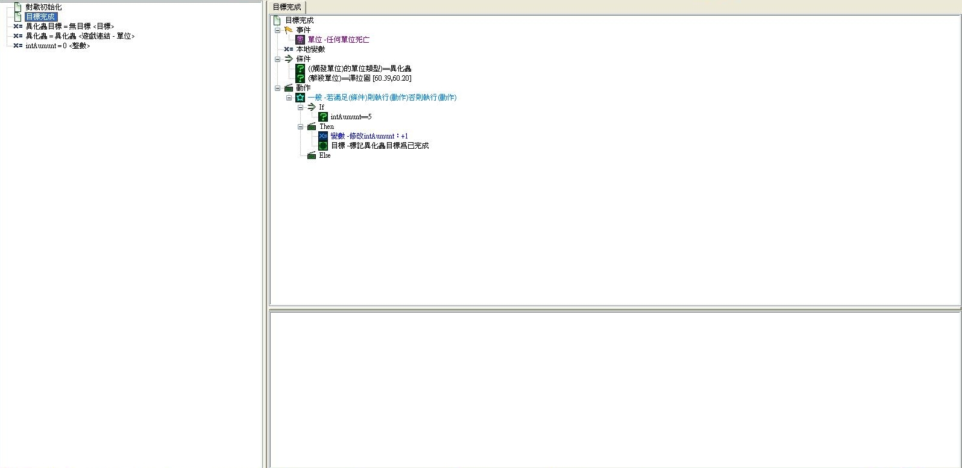The height and width of the screenshot is (468, 962).
Task: Click the clapperboard icon beside Then
Action: [x=312, y=126]
